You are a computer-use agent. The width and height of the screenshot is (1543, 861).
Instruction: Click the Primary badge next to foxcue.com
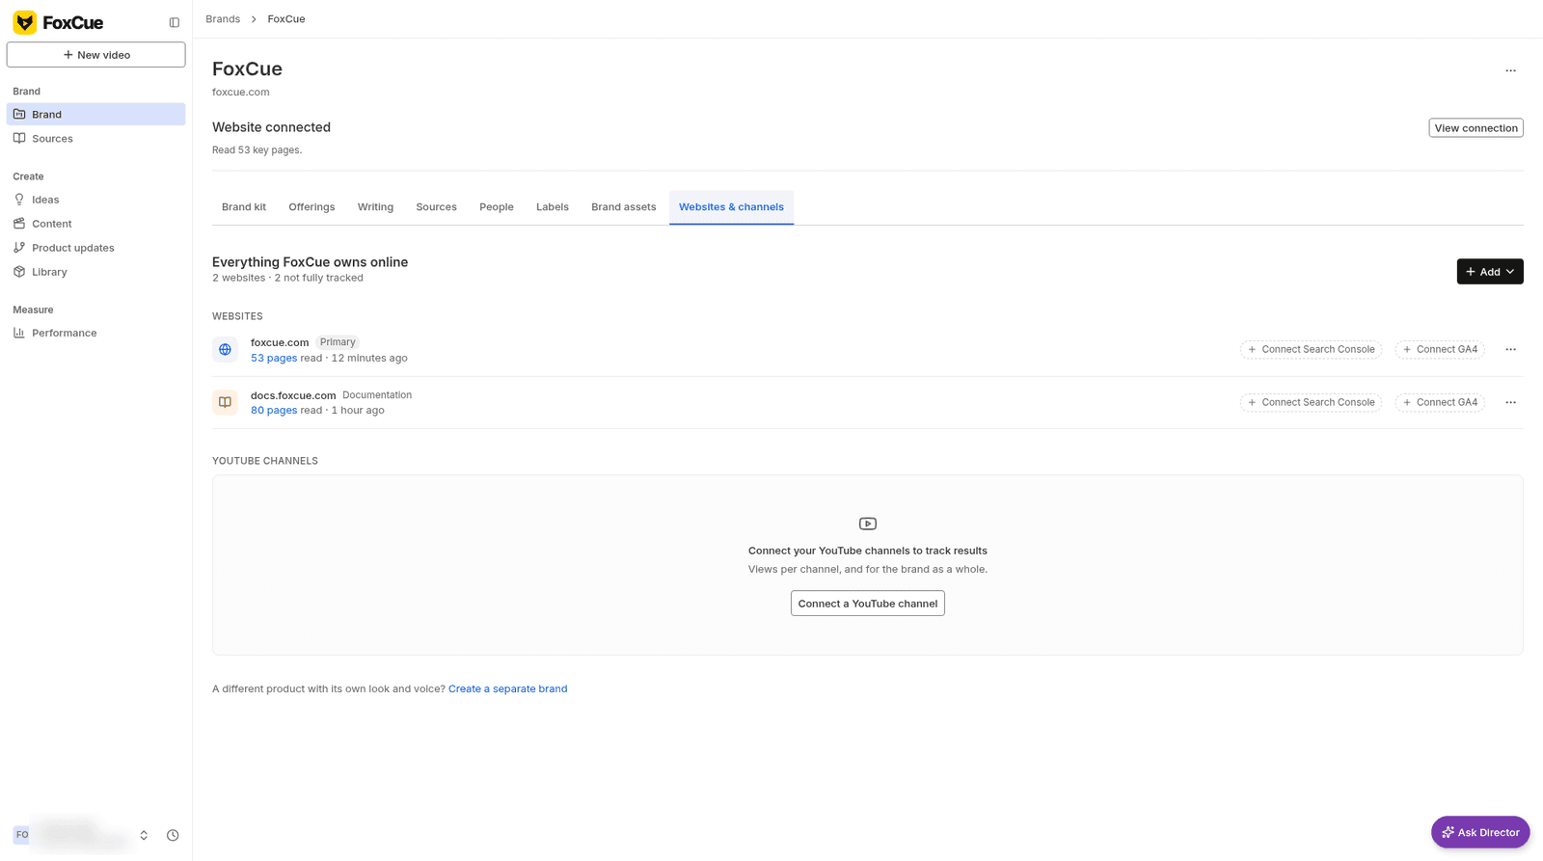[338, 342]
